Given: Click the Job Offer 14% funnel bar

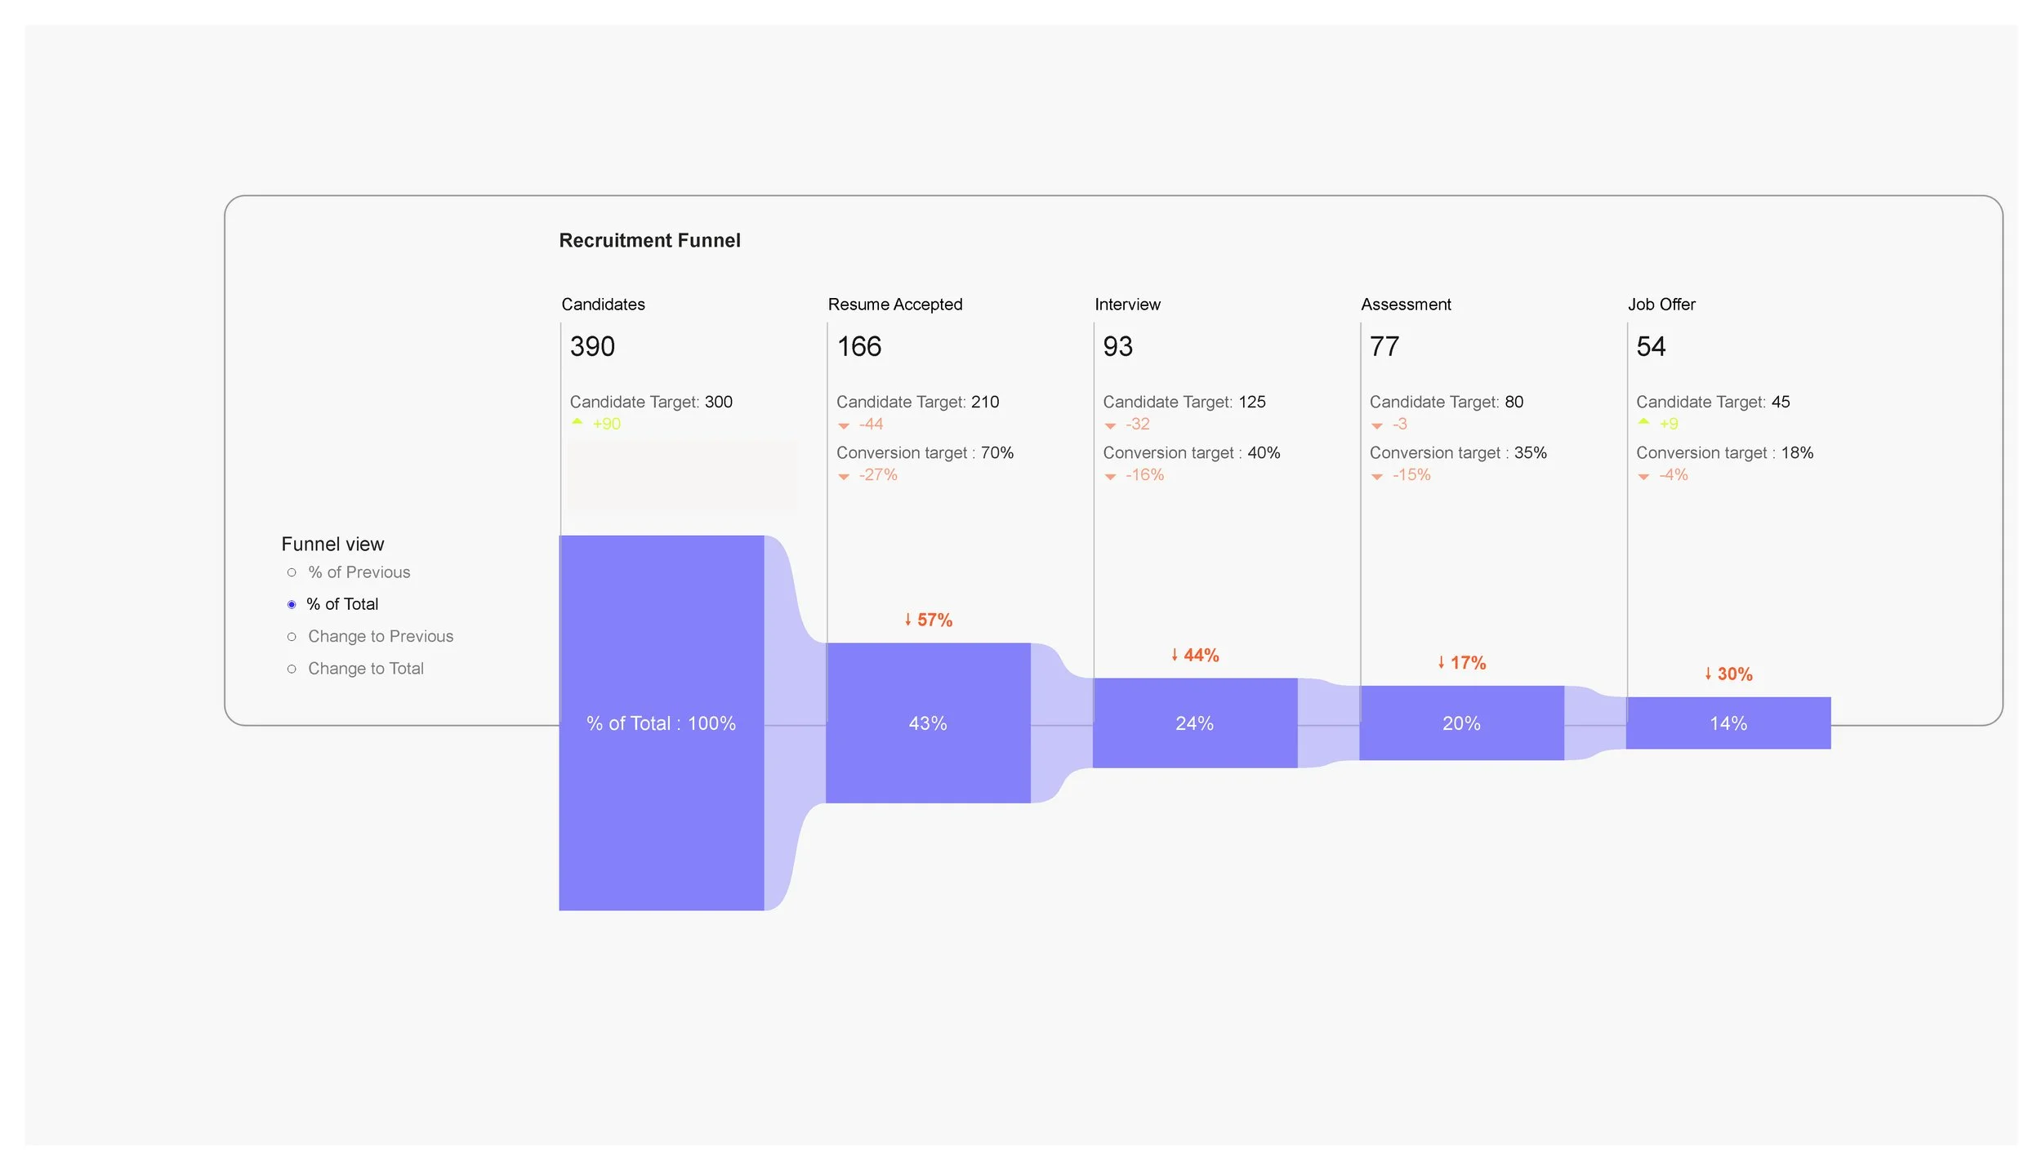Looking at the screenshot, I should point(1728,723).
